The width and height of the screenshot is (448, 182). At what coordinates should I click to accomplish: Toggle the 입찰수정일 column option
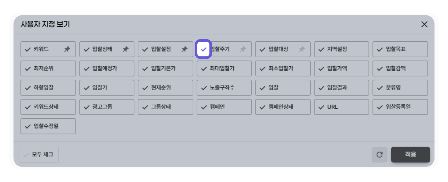tap(48, 126)
